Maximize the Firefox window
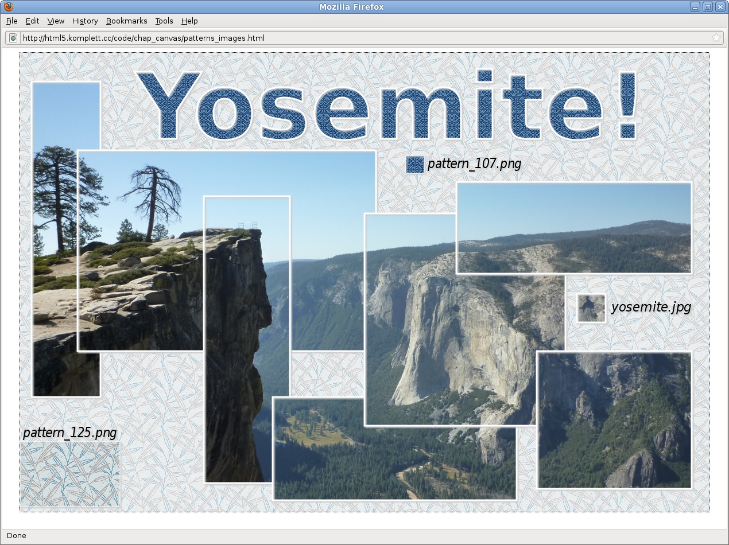Viewport: 729px width, 545px height. coord(708,7)
